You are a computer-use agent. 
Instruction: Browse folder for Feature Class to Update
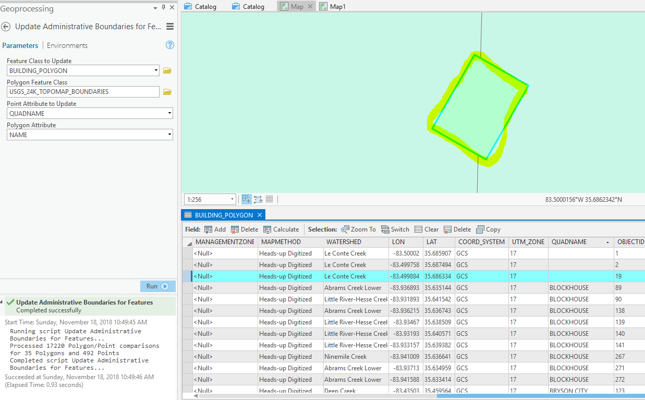[x=167, y=70]
